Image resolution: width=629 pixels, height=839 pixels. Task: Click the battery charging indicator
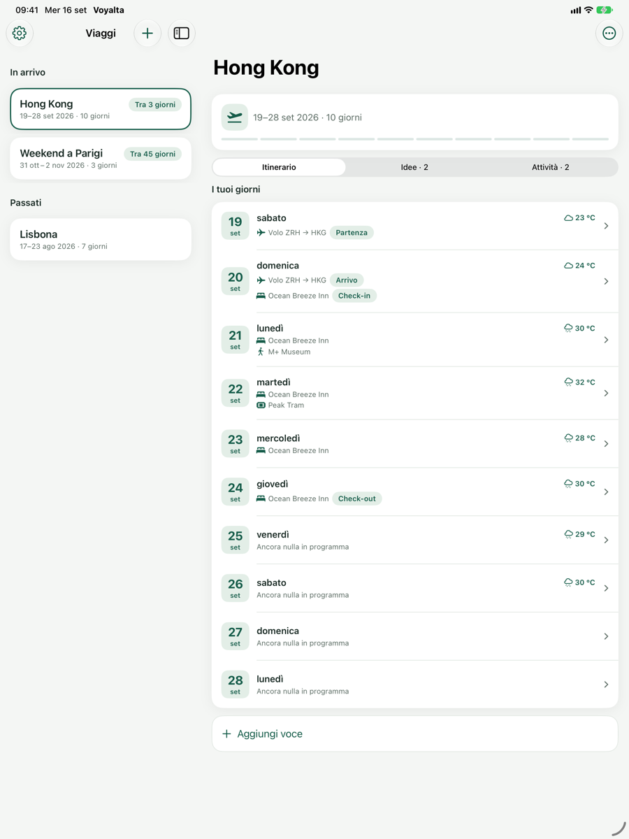(605, 10)
